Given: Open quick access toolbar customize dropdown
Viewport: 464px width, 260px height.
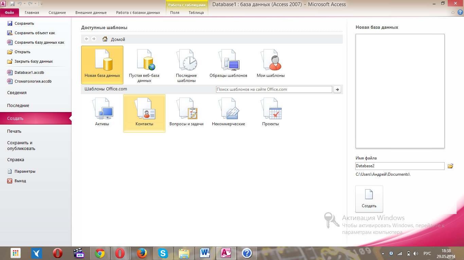Looking at the screenshot, I should tap(41, 4).
